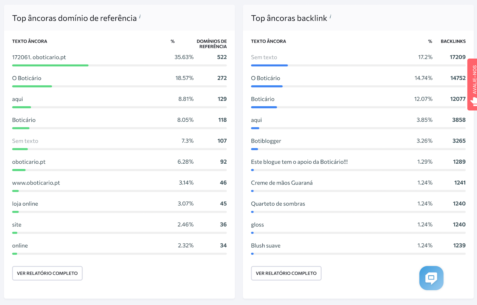Click 'Sem texto' in the backlink table
477x305 pixels.
[264, 57]
